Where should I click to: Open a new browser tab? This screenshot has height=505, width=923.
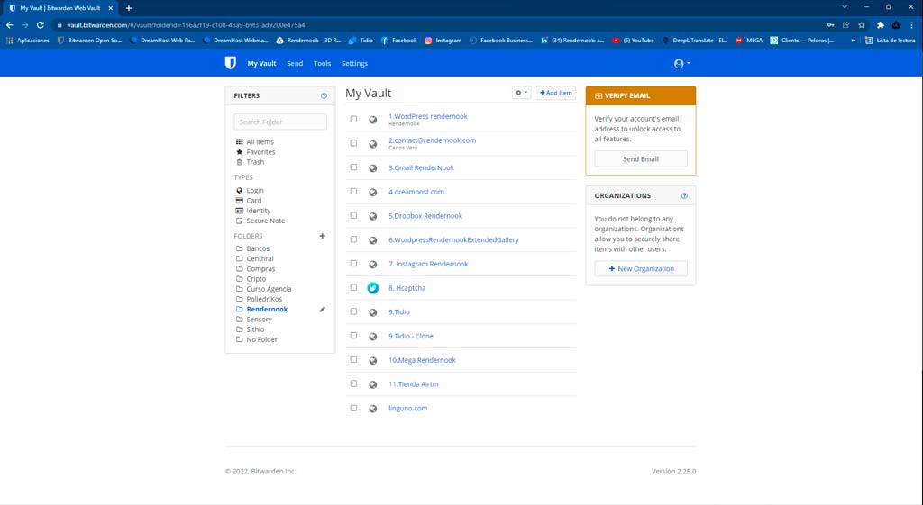pyautogui.click(x=129, y=8)
